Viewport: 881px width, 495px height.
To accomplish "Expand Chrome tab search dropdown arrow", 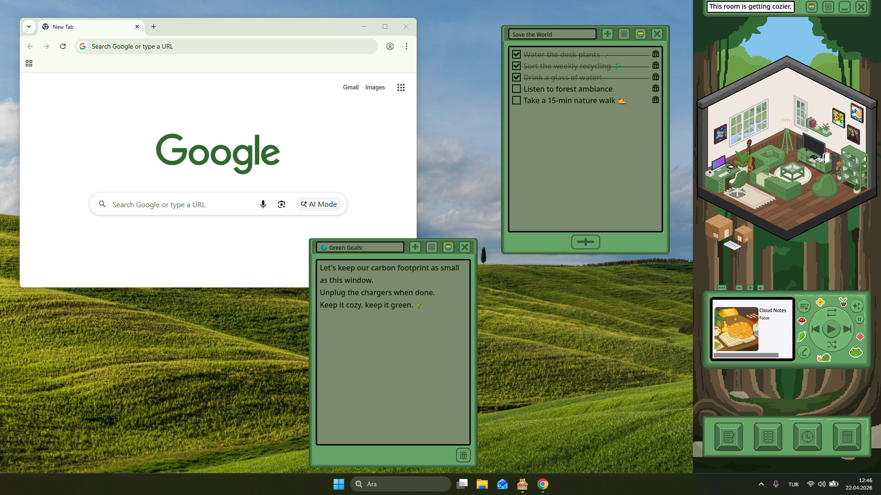I will coord(29,27).
